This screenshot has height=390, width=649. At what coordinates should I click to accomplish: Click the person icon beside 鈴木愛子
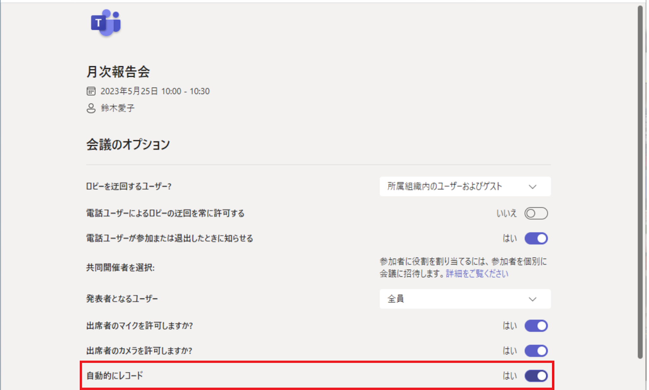coord(91,108)
